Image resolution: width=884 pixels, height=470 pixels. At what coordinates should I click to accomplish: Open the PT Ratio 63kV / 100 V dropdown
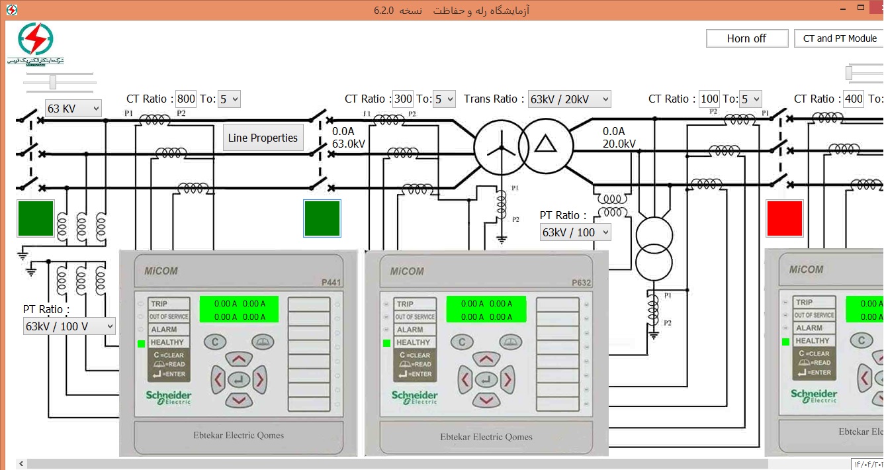click(69, 326)
